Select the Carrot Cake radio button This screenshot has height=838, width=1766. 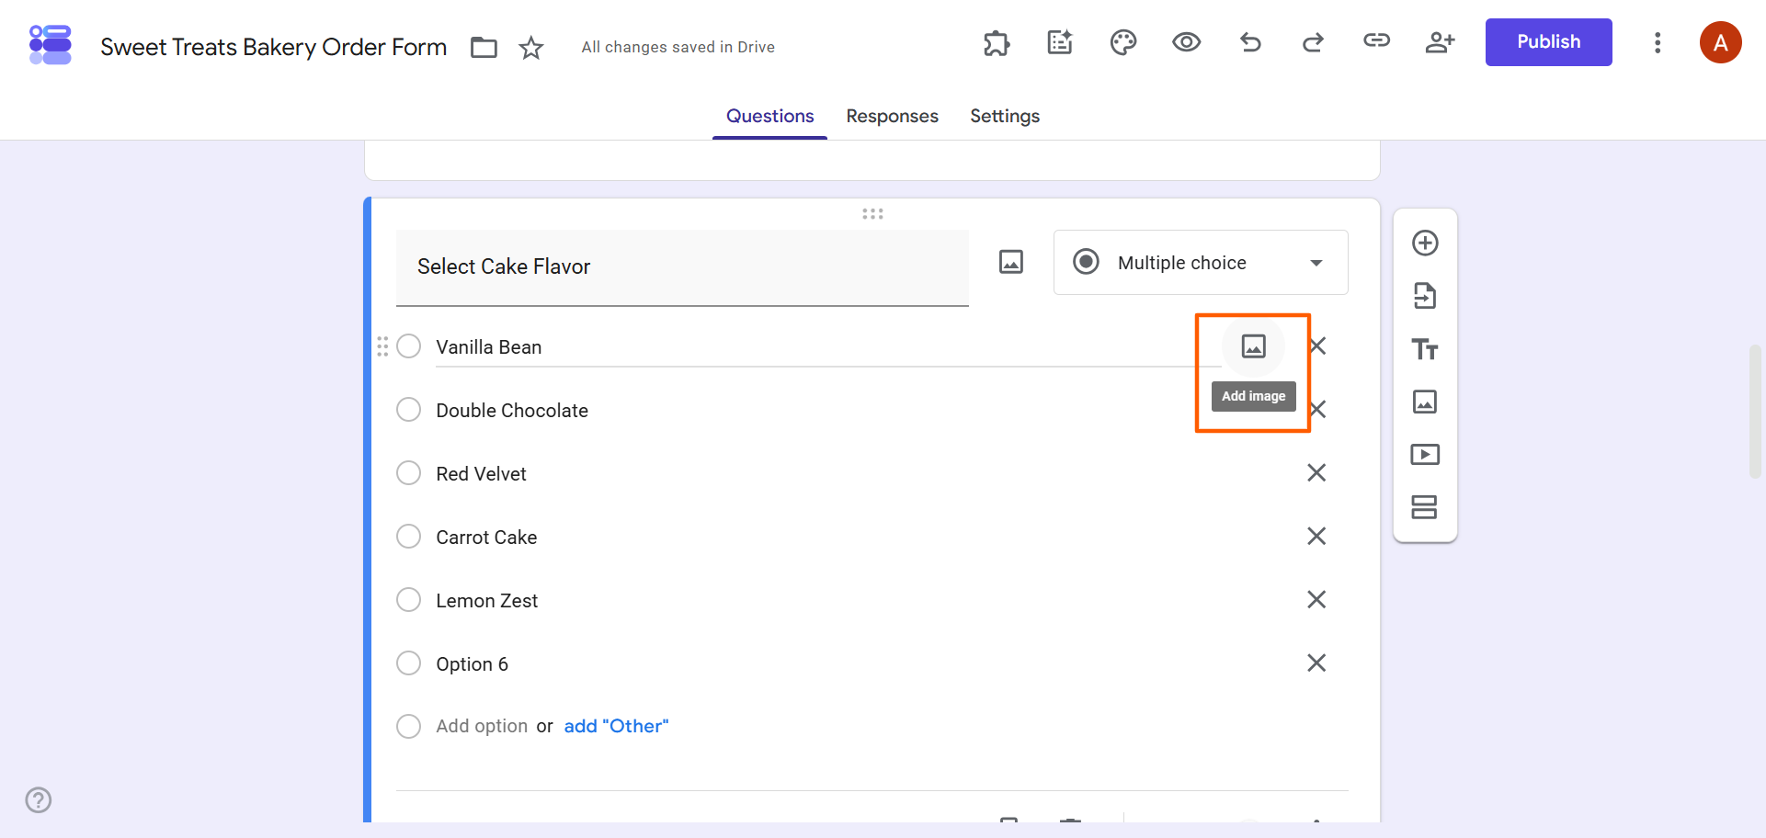pyautogui.click(x=408, y=537)
